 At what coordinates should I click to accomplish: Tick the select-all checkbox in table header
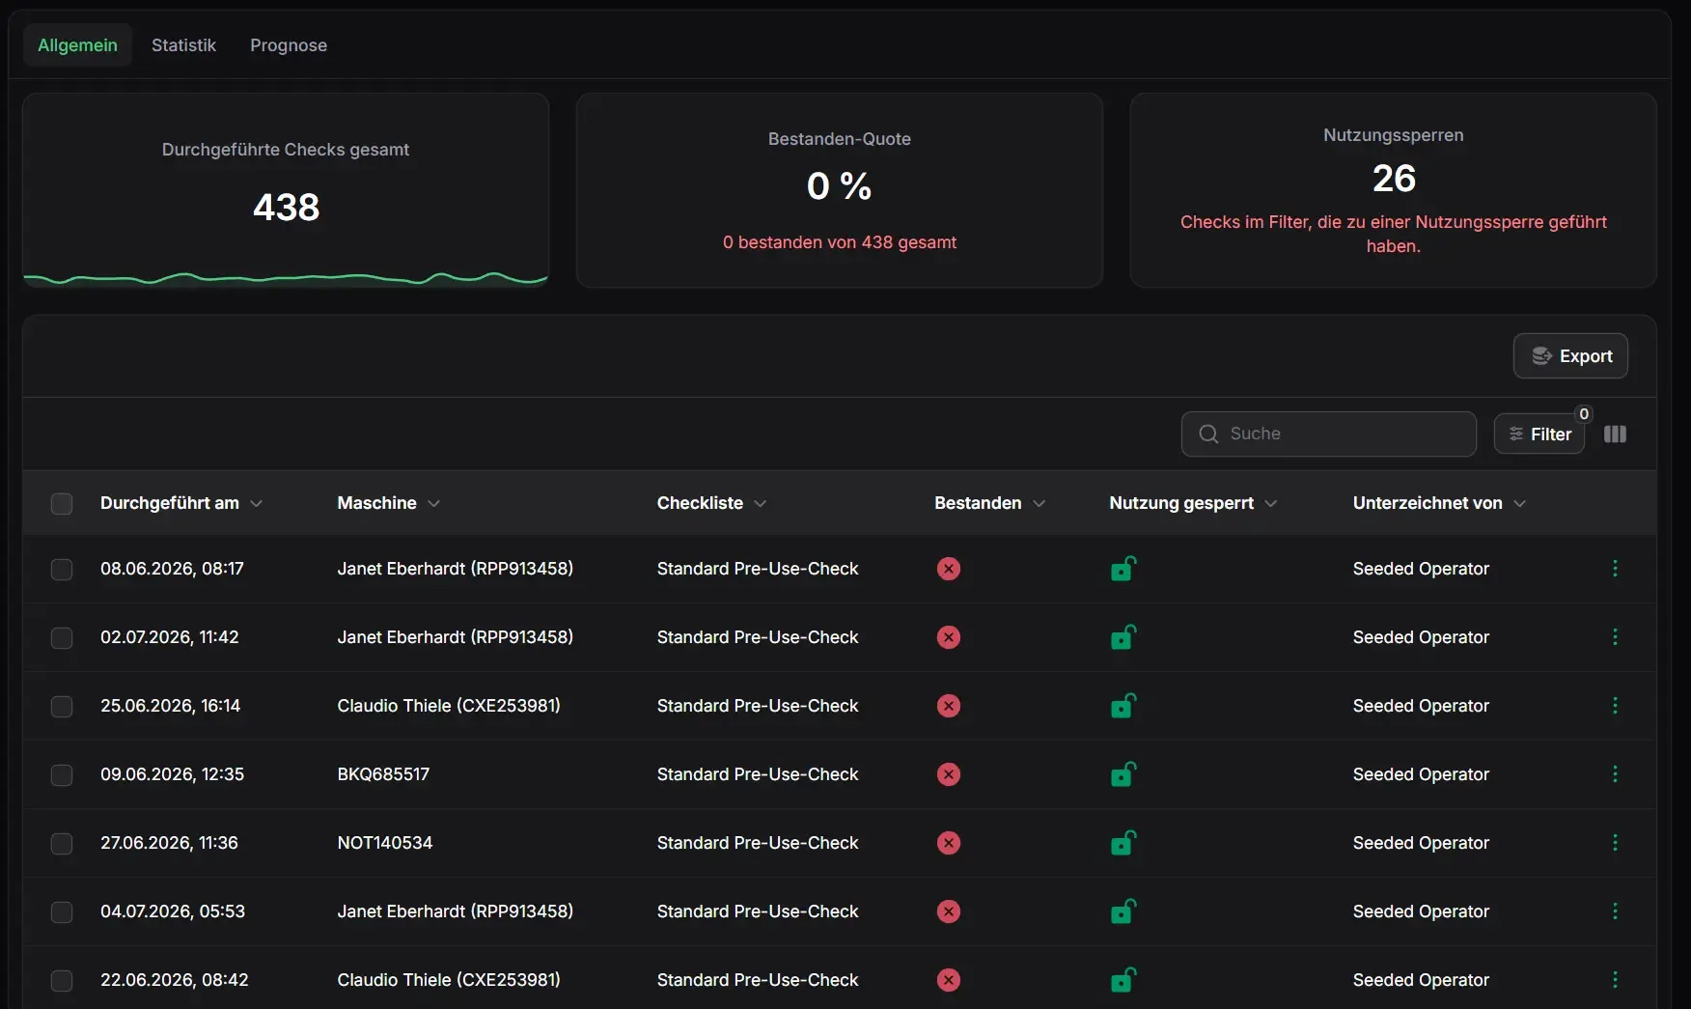(x=62, y=504)
